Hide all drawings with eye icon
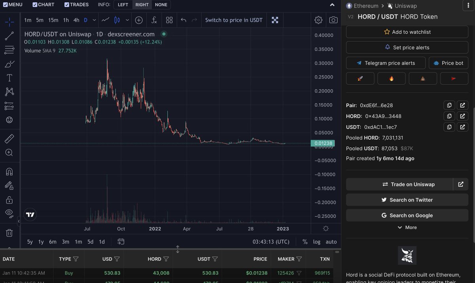Screen dimensions: 475x283 (x=9, y=213)
